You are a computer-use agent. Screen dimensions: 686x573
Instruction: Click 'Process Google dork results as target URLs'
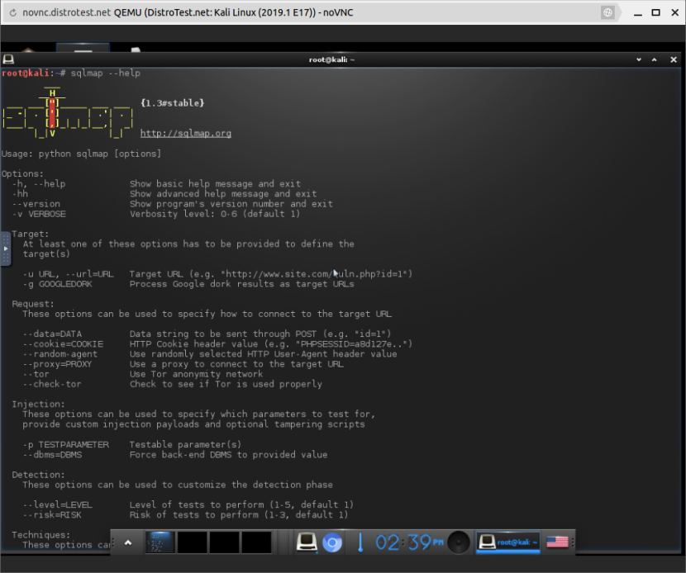pyautogui.click(x=242, y=284)
